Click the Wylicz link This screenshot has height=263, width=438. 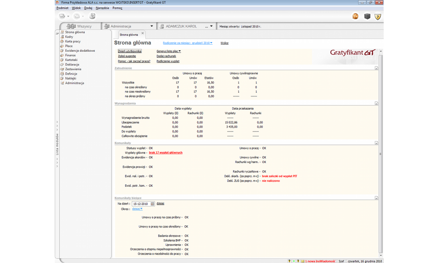pyautogui.click(x=224, y=43)
